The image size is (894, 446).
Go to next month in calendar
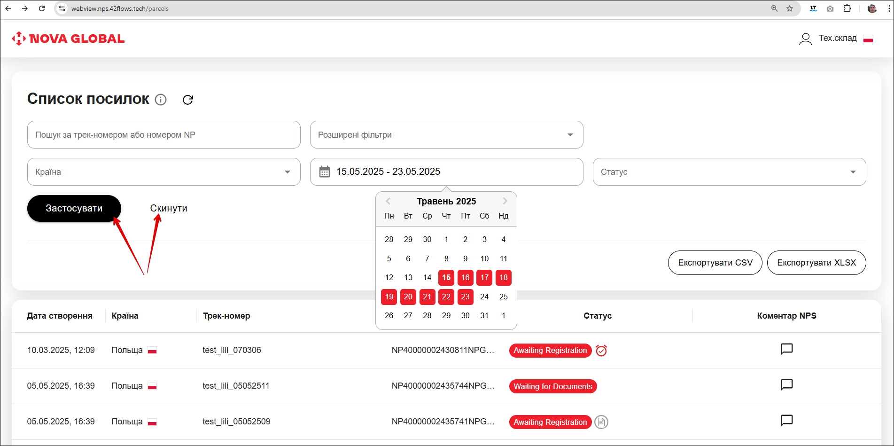[x=505, y=201]
